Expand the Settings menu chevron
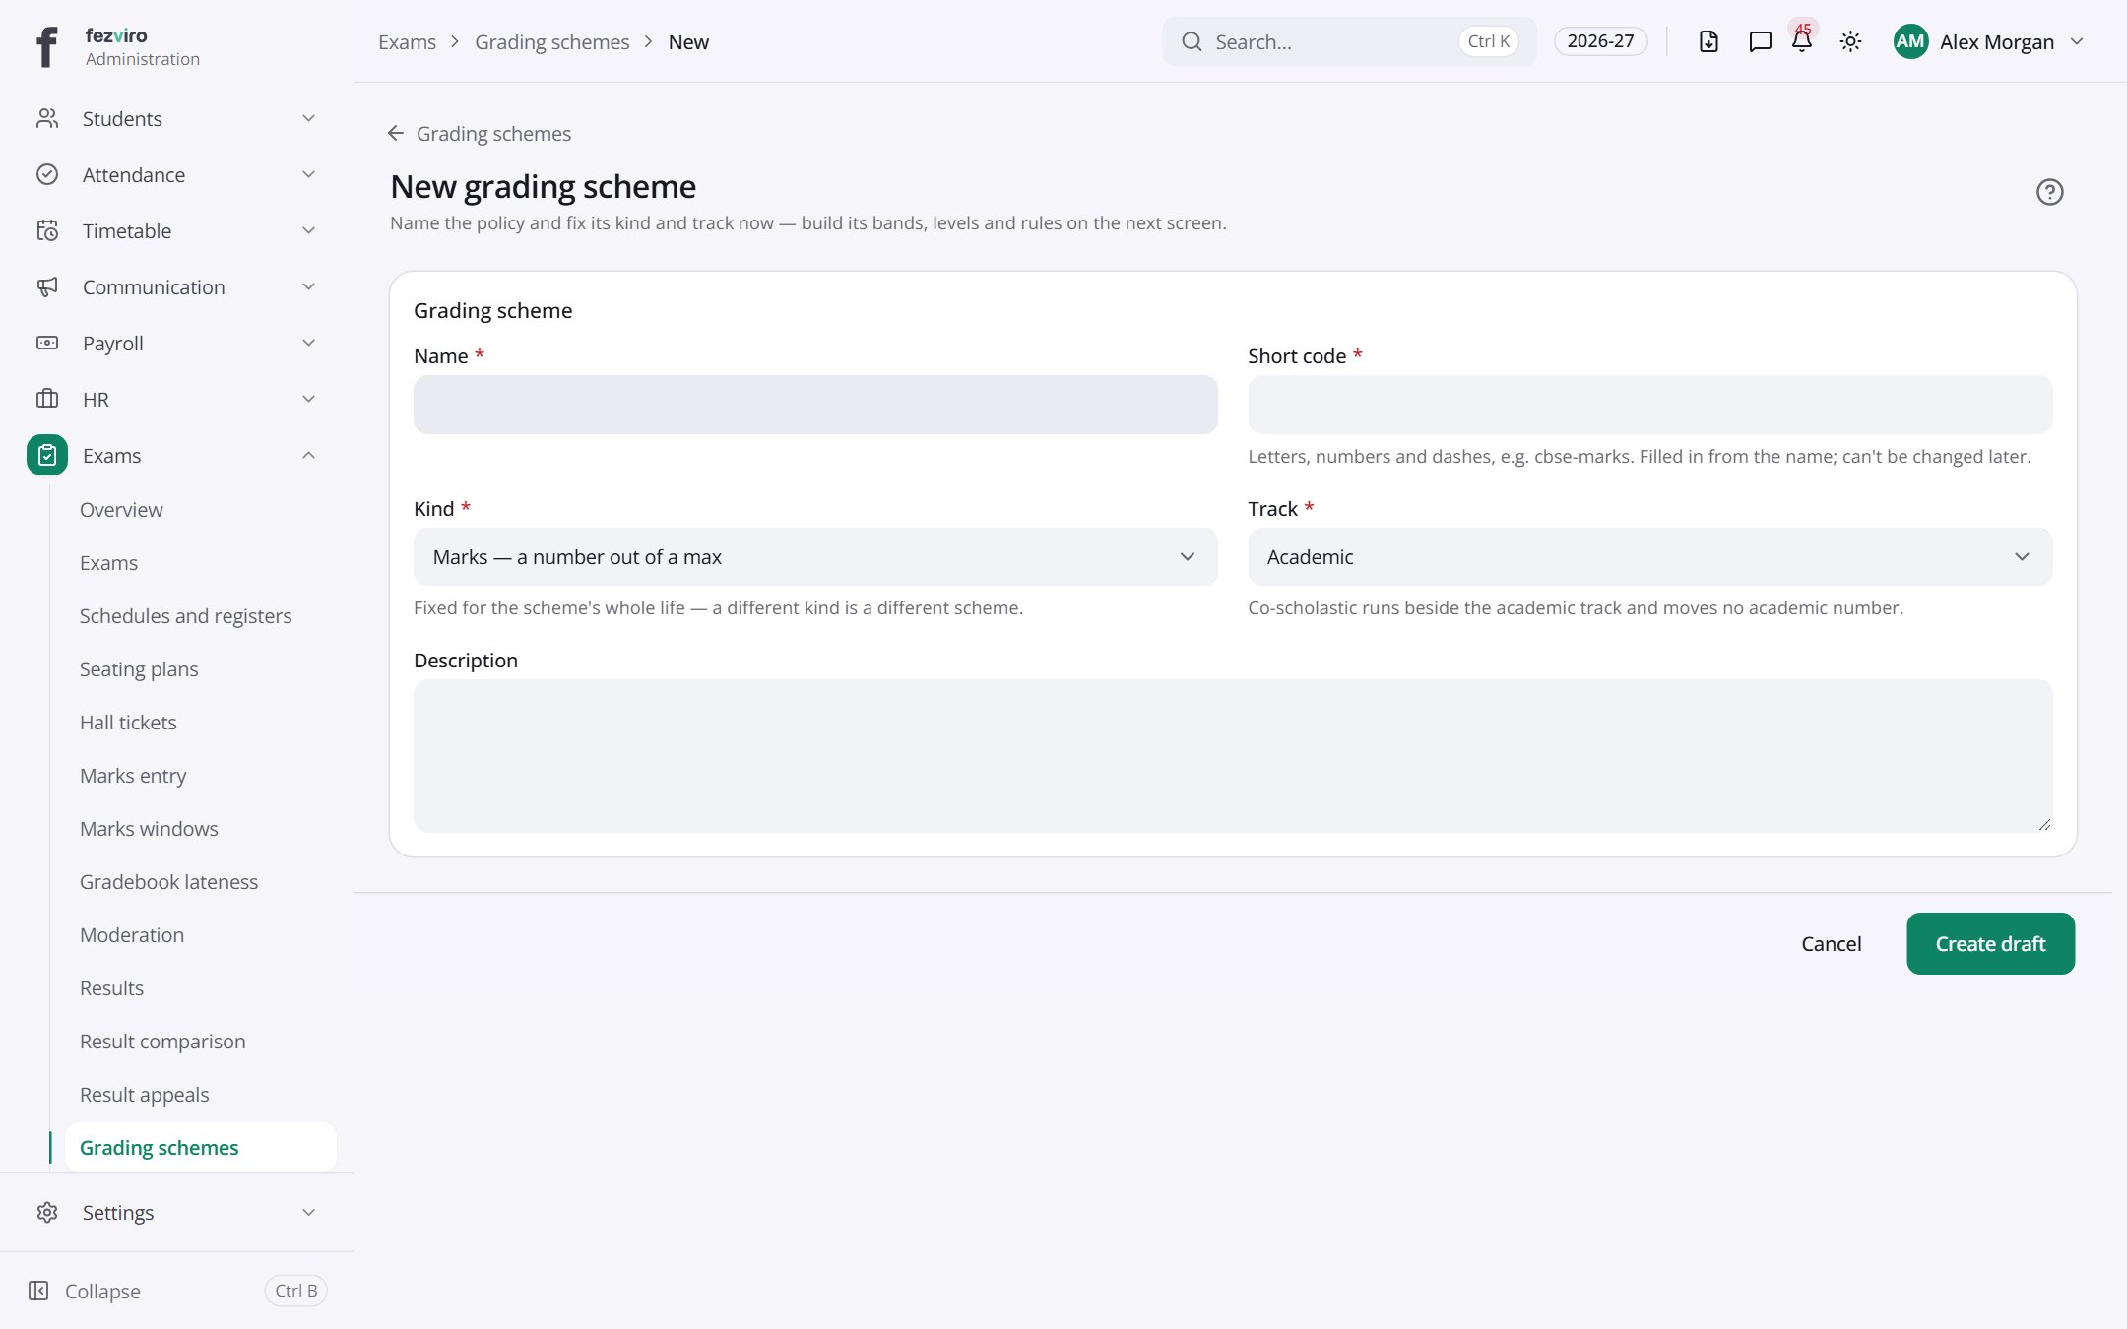 308,1213
